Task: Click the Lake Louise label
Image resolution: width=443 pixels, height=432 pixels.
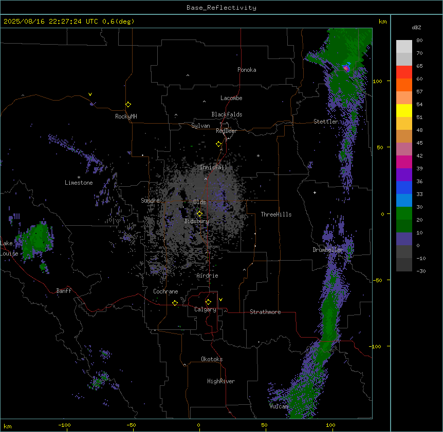Action: (x=9, y=248)
